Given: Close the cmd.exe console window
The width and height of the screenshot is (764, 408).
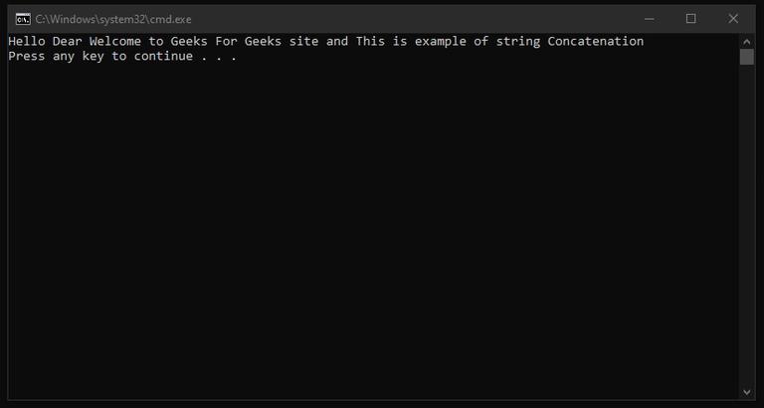Looking at the screenshot, I should [x=733, y=18].
